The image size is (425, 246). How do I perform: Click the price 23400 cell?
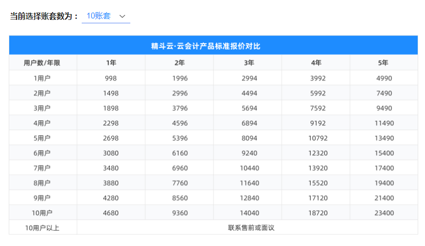pyautogui.click(x=384, y=213)
